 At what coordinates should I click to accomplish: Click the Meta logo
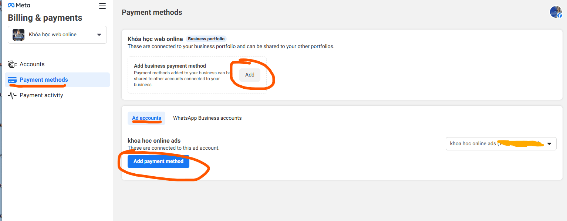[x=19, y=5]
